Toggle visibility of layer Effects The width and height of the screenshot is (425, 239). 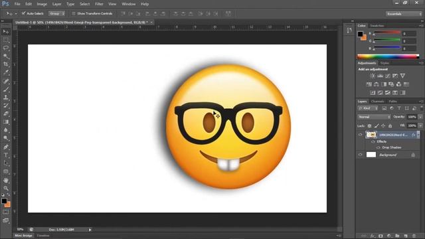pyautogui.click(x=373, y=141)
